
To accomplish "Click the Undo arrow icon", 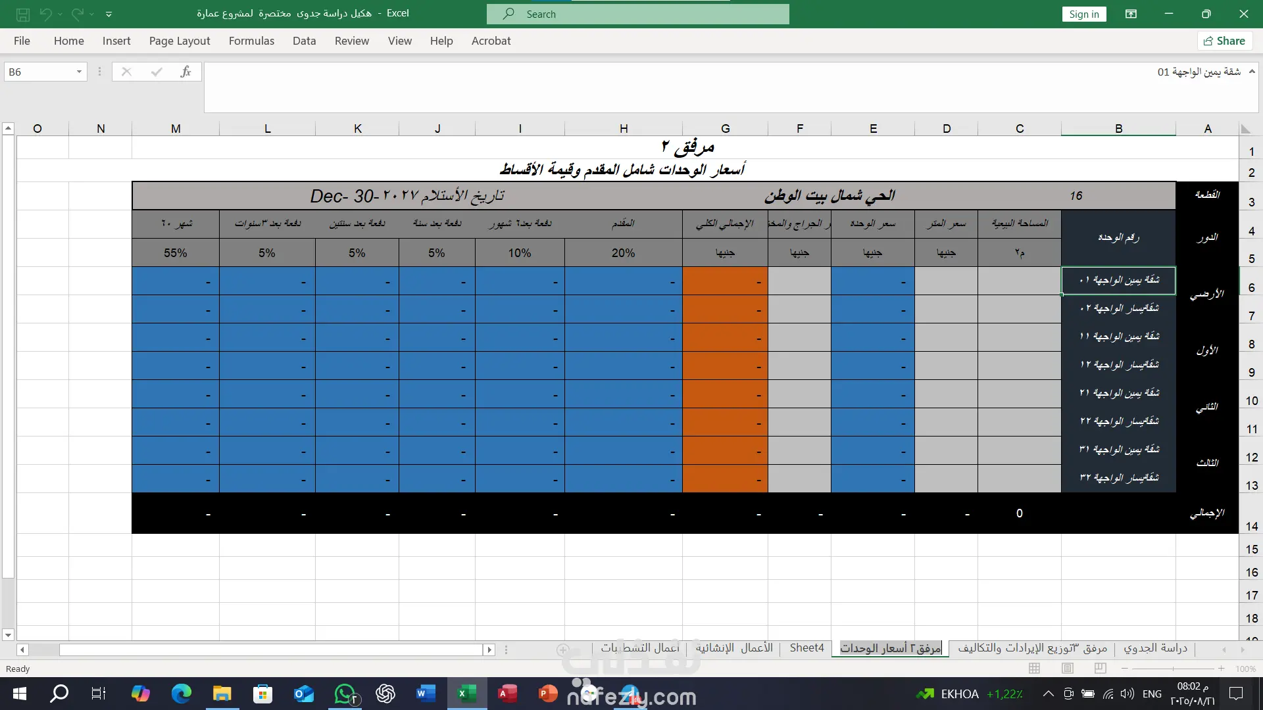I will coord(45,14).
